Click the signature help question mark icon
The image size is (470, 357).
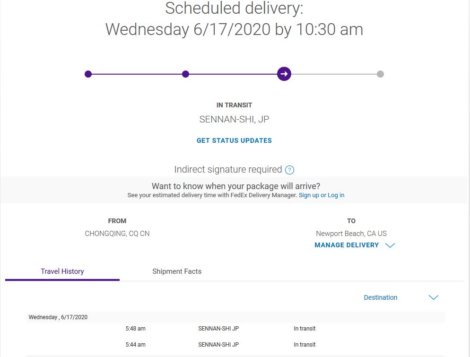(290, 170)
